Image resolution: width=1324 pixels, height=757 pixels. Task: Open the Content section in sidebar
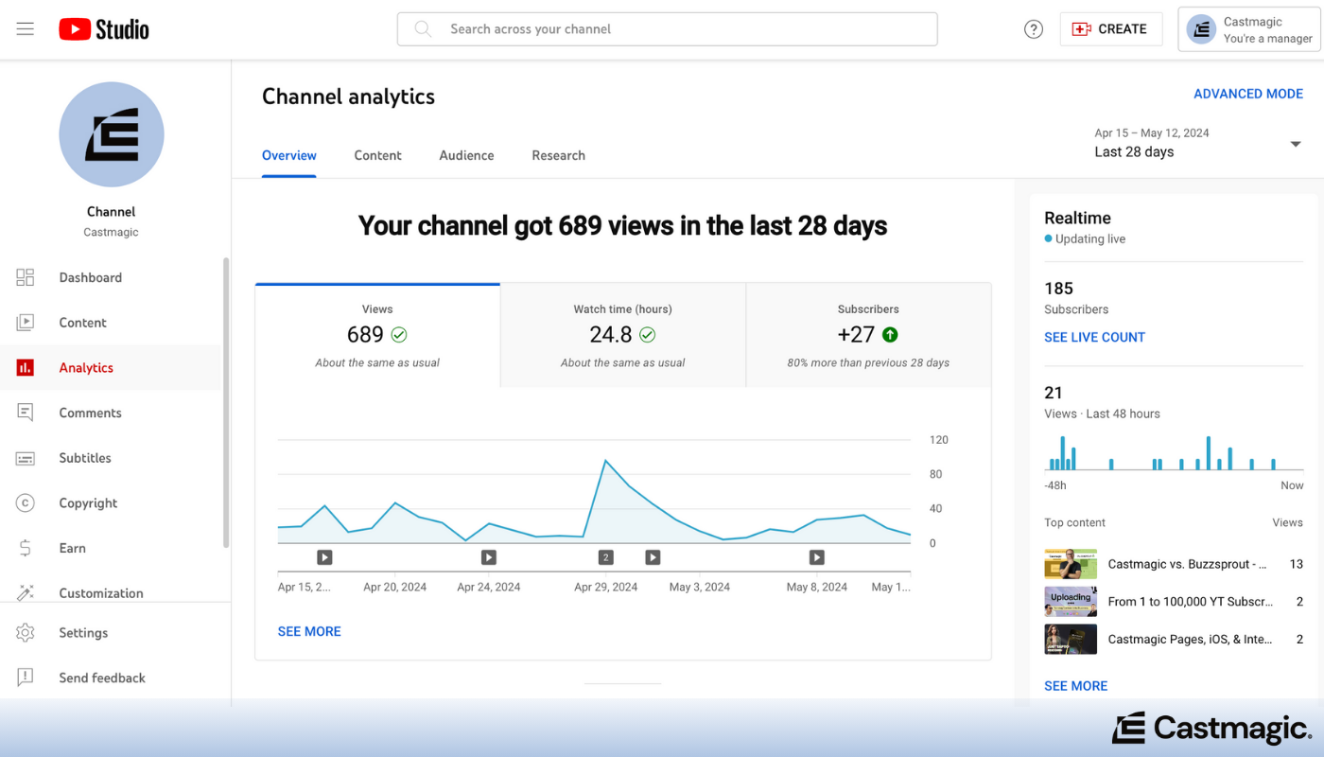click(83, 322)
